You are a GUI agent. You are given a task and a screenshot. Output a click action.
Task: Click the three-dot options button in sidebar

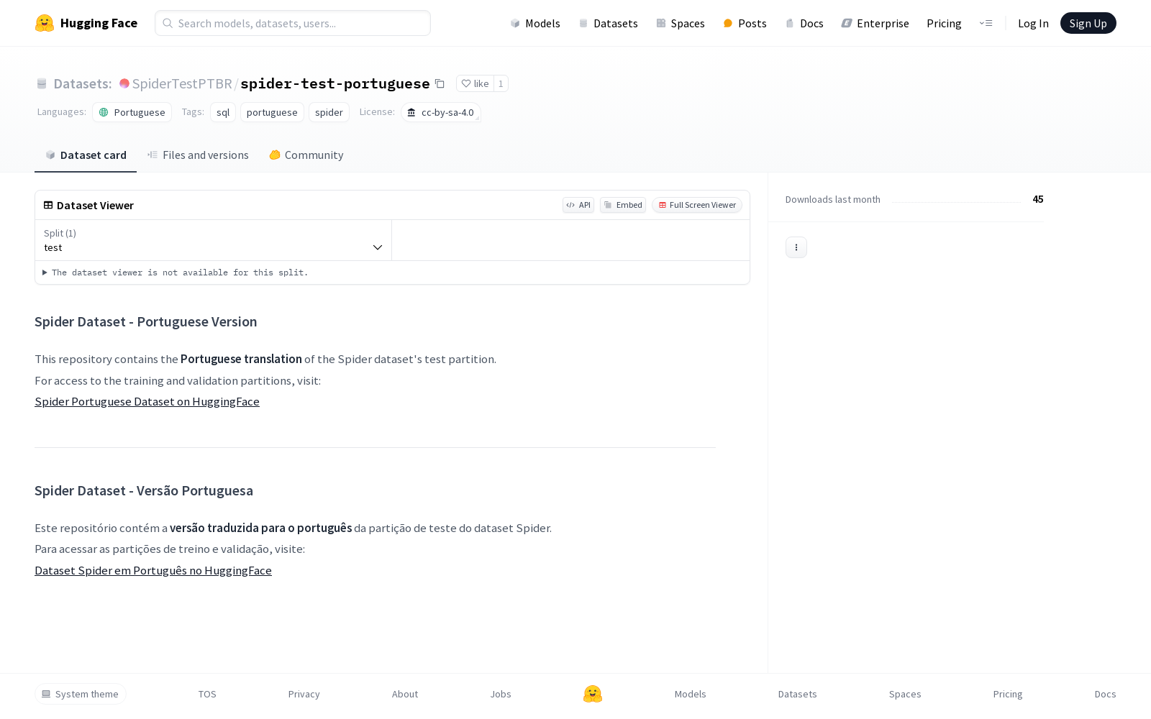point(796,247)
